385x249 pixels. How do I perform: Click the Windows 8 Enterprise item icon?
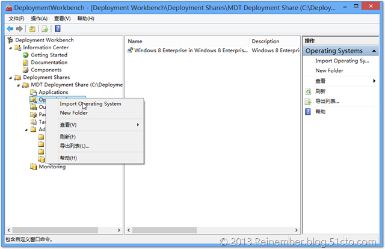[130, 50]
